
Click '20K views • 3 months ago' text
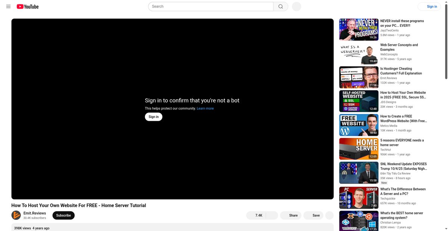pyautogui.click(x=396, y=107)
